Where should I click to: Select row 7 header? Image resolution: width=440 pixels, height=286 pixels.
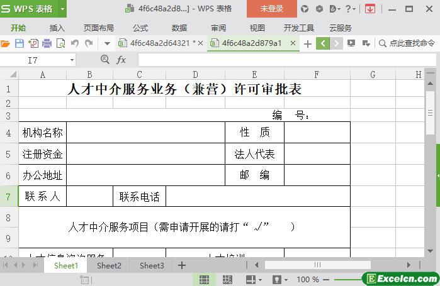8,196
